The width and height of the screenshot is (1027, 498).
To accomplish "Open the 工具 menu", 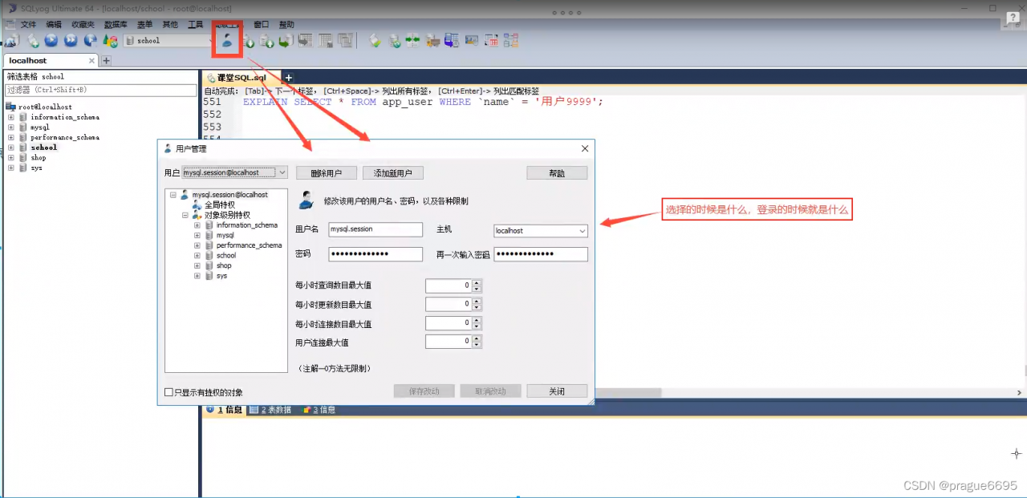I will pos(195,25).
